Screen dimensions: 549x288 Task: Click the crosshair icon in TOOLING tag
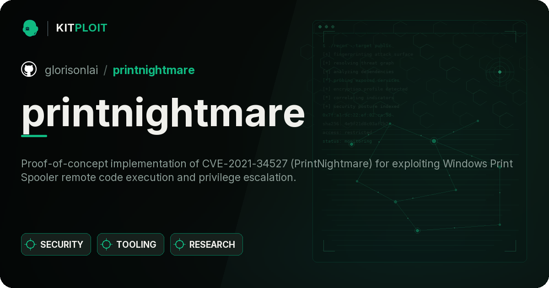coord(107,245)
